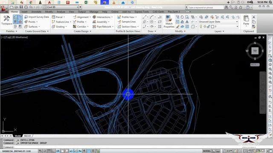The image size is (273, 153).
Task: Click the keyword search input field
Action: (x=206, y=7)
